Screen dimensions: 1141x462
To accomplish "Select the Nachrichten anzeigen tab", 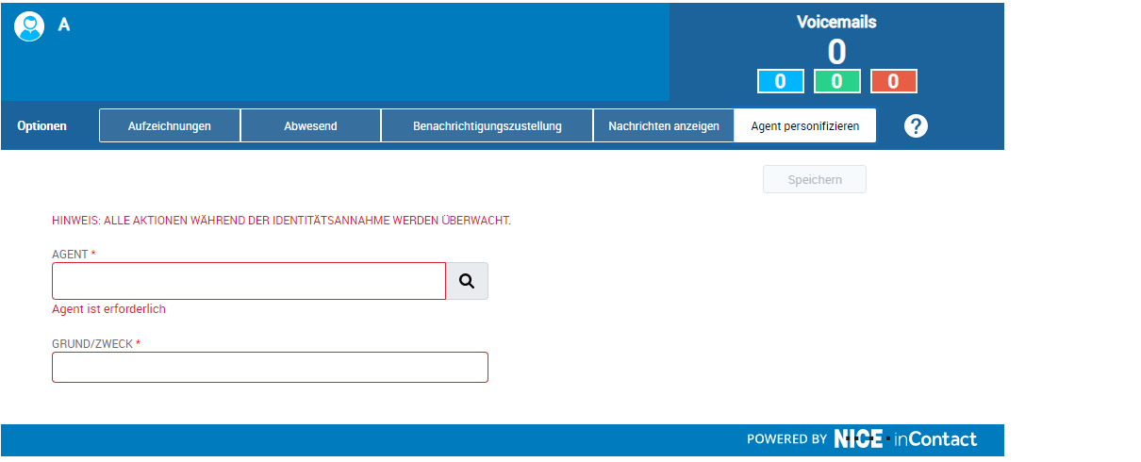I will 664,125.
